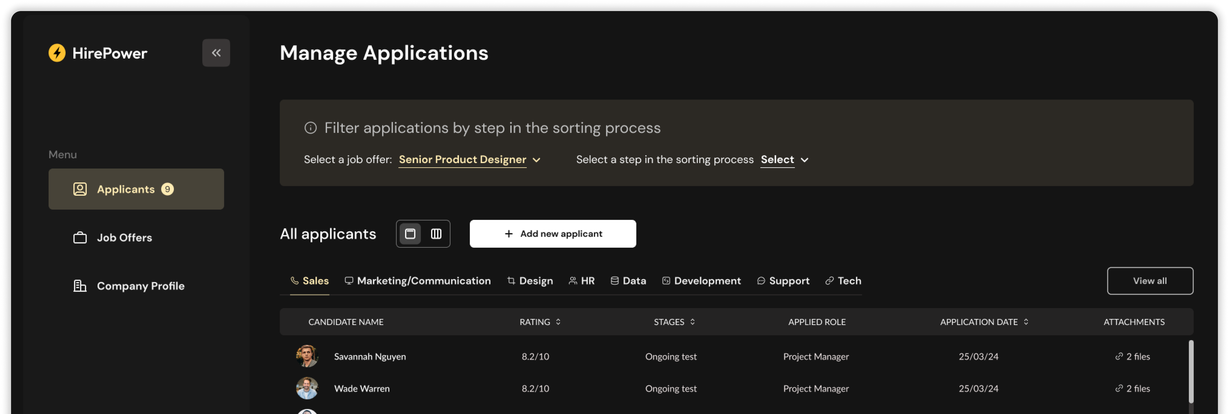The height and width of the screenshot is (414, 1229).
Task: Select the Support tab
Action: point(783,281)
